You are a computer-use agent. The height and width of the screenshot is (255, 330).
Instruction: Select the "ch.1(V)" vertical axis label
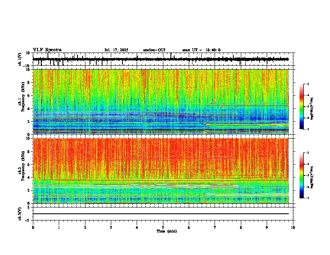(20, 59)
